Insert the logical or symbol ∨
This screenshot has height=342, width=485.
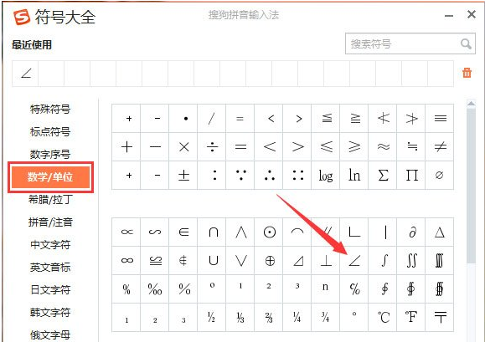click(x=240, y=261)
